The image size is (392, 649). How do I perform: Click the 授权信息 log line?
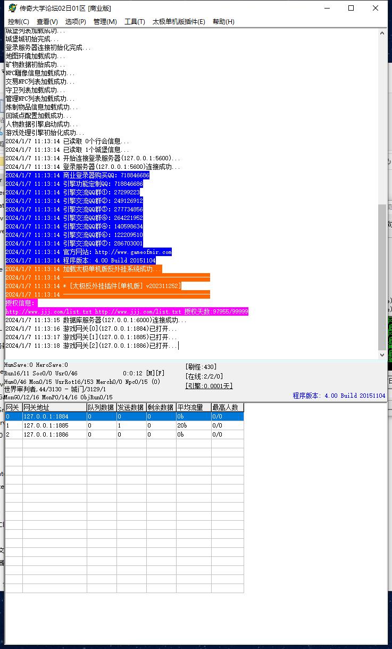[x=21, y=303]
